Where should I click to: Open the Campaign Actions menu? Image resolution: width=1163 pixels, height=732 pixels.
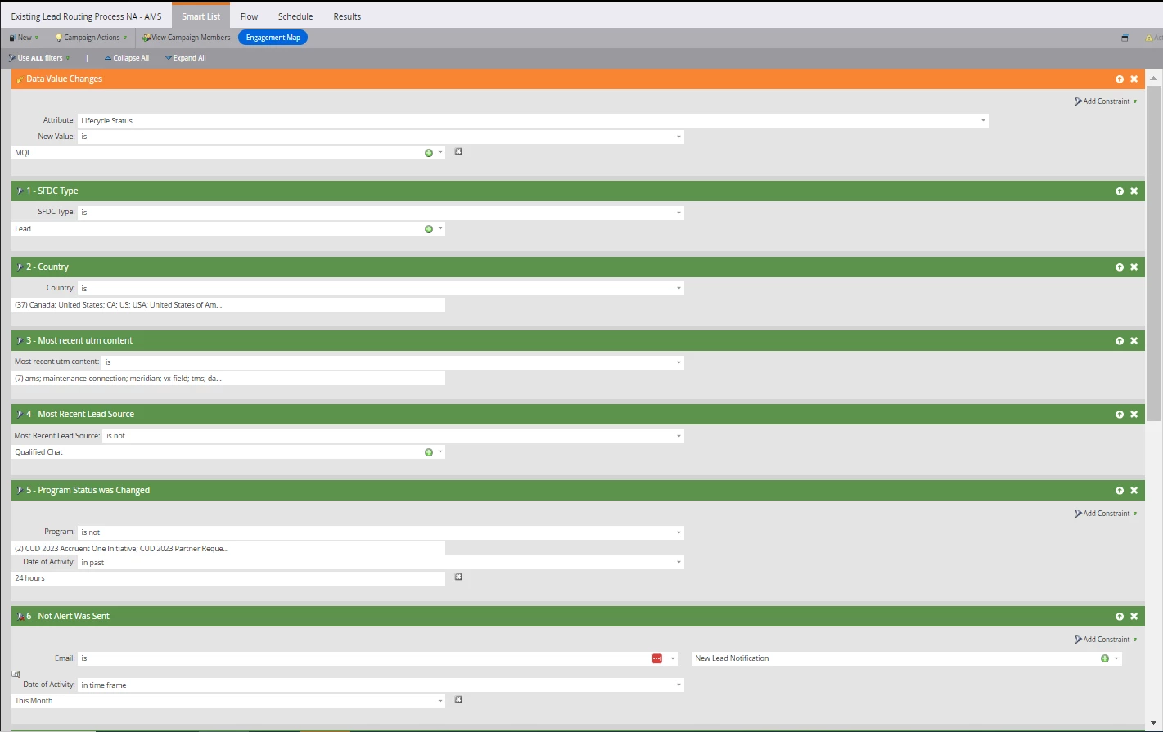pyautogui.click(x=91, y=38)
